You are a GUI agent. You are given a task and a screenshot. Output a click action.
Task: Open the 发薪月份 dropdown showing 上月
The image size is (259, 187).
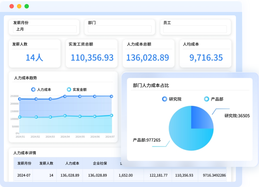45,29
